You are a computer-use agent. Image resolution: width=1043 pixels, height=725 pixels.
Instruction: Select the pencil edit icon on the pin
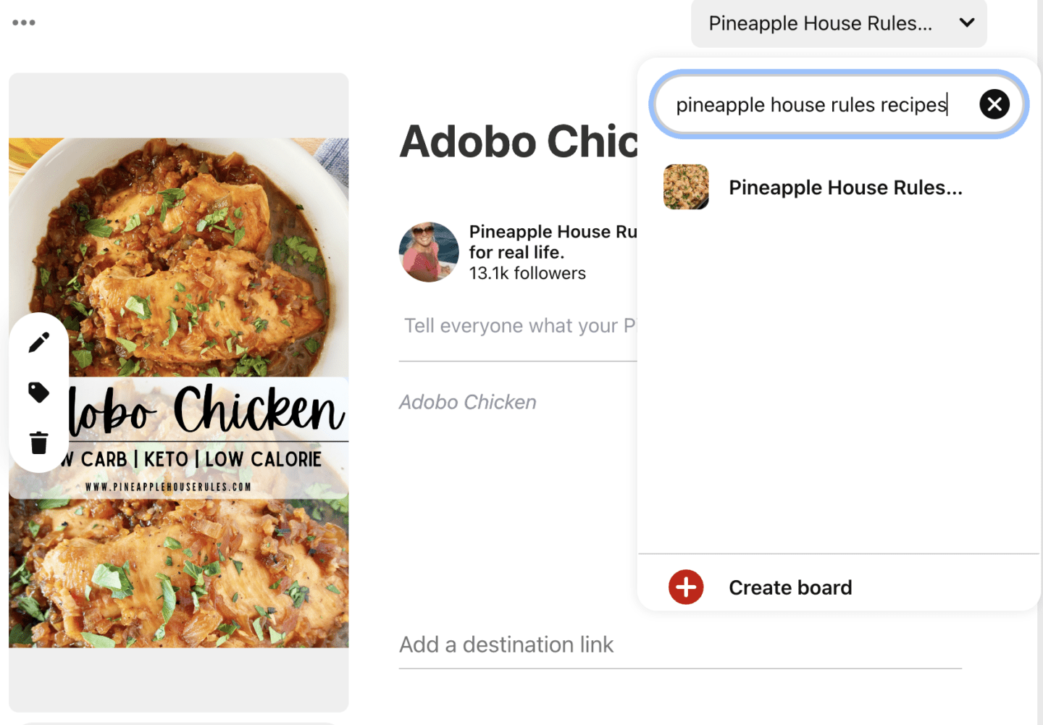click(38, 340)
